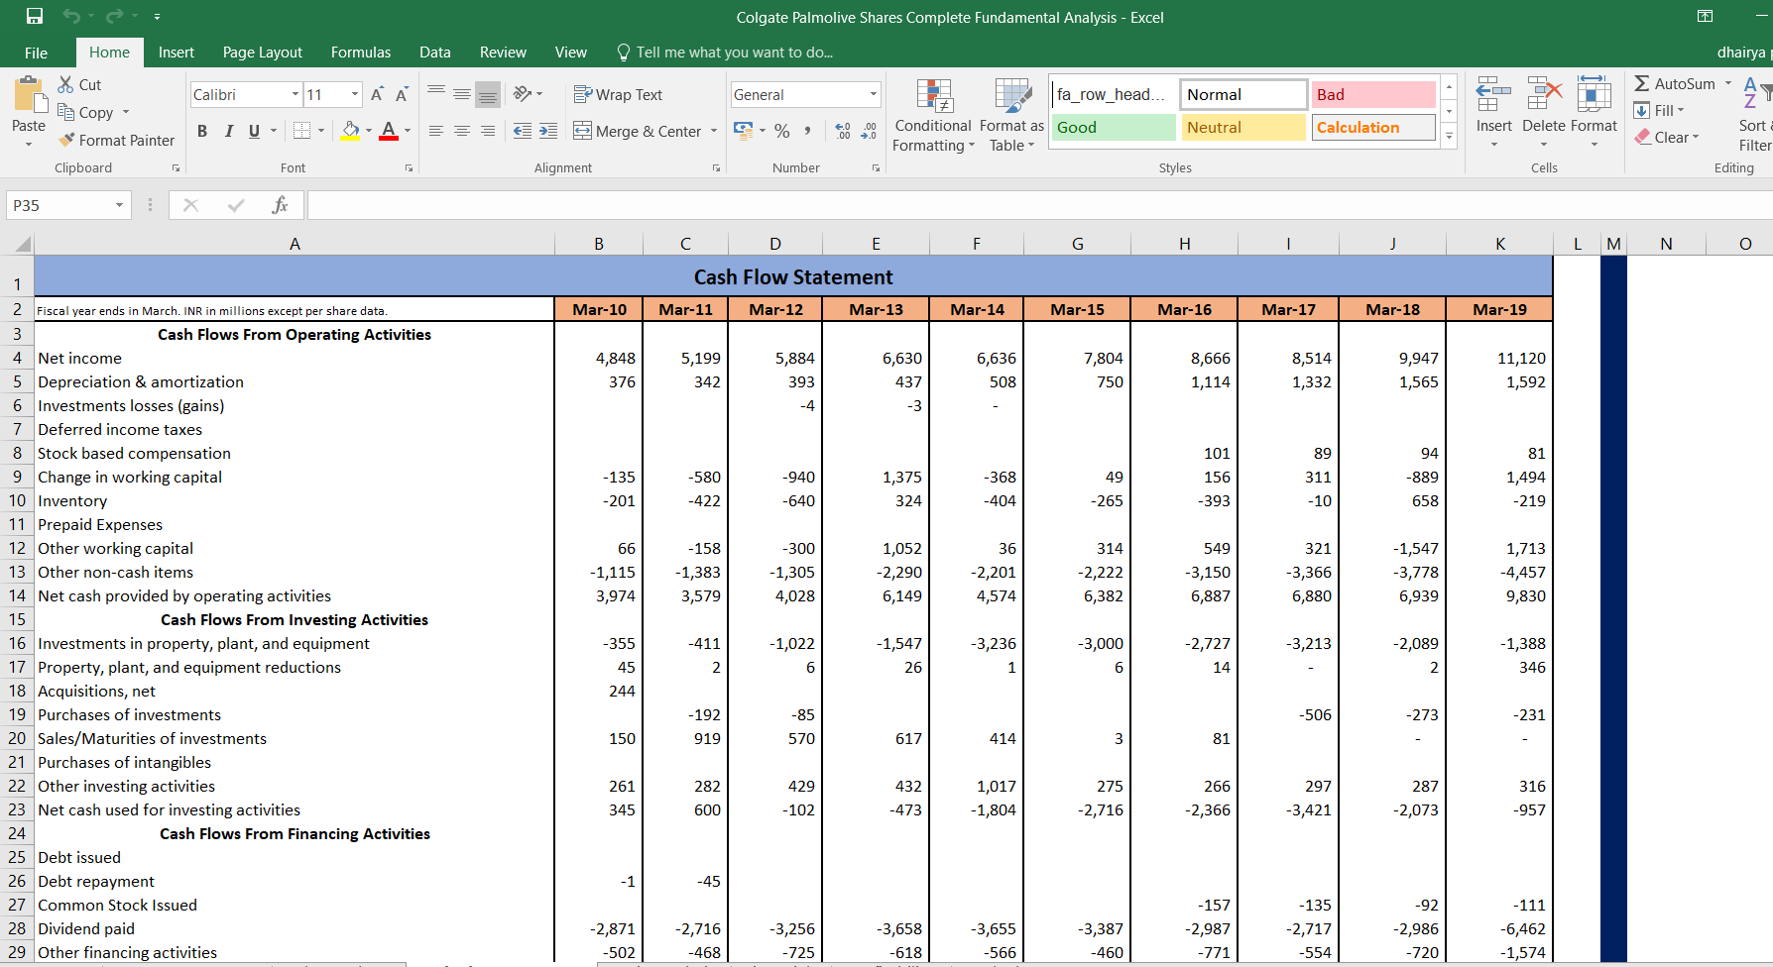Screen dimensions: 1773x967
Task: Apply the Good cell style
Action: tap(1113, 127)
